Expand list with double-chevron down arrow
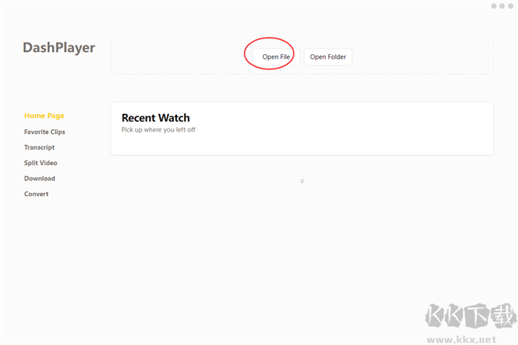Viewport: 518px width, 345px height. pos(302,181)
